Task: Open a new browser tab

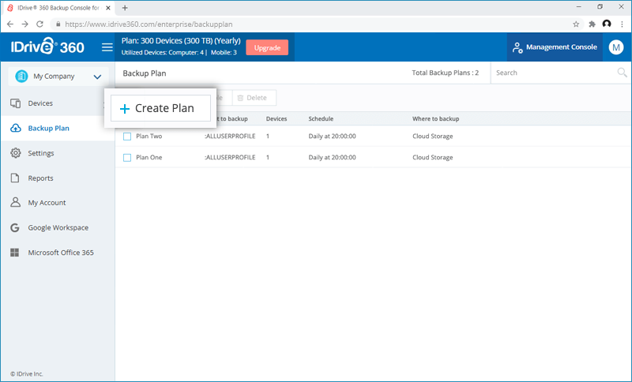Action: pos(125,8)
